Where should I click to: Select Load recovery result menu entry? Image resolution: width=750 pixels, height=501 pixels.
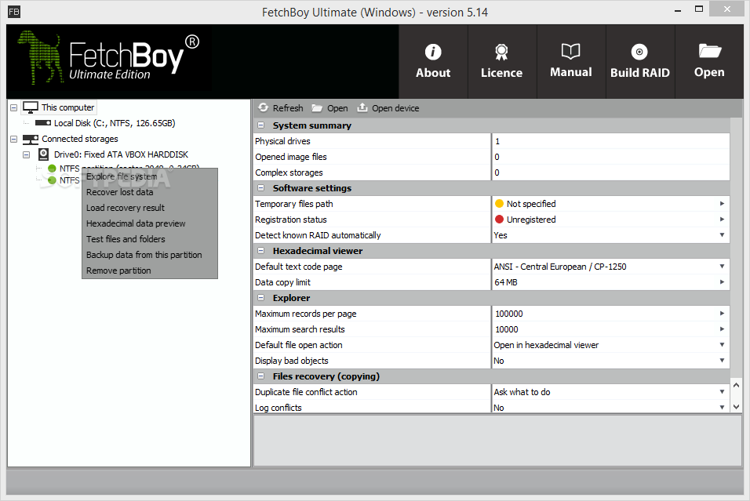click(150, 208)
